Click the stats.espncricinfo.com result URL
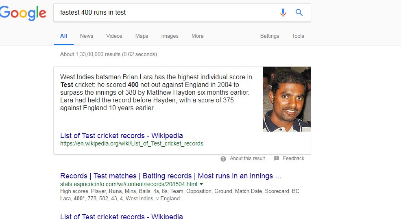 point(129,184)
